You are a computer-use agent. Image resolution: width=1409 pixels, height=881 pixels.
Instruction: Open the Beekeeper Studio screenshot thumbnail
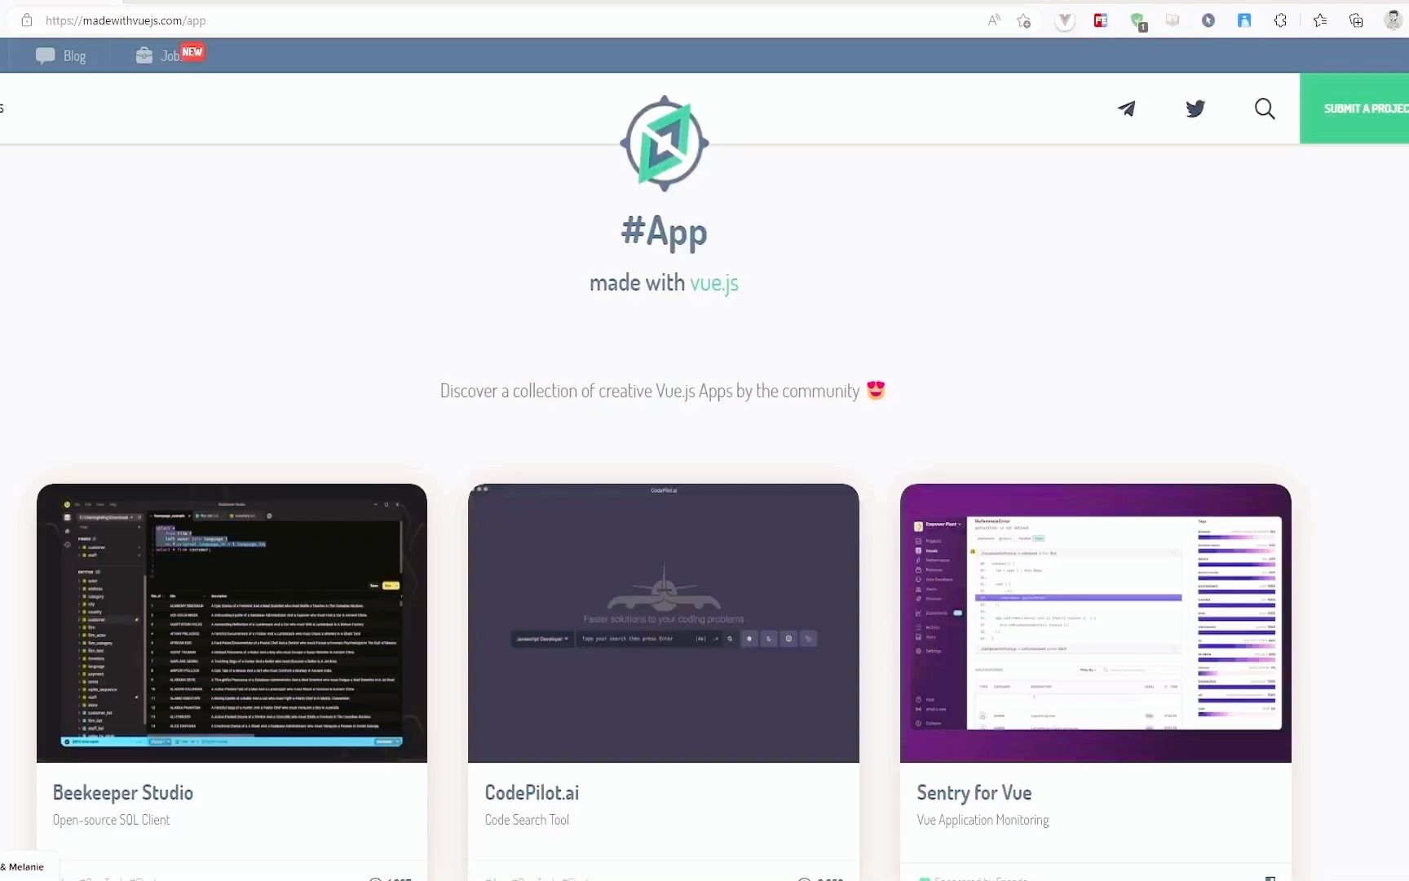[x=232, y=623]
